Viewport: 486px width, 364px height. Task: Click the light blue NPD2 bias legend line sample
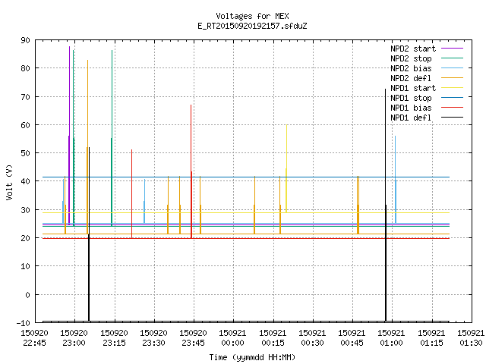452,67
